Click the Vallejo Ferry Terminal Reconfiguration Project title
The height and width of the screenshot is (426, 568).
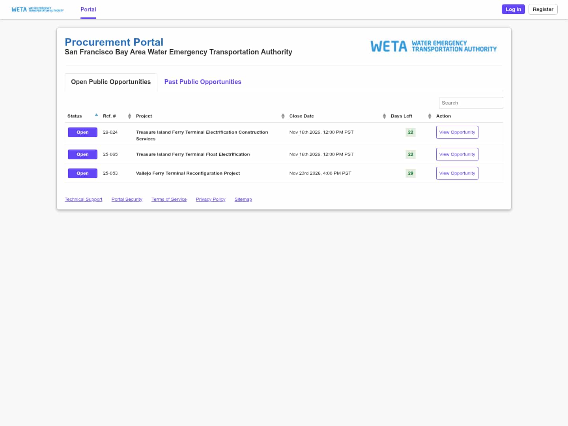[x=188, y=173]
